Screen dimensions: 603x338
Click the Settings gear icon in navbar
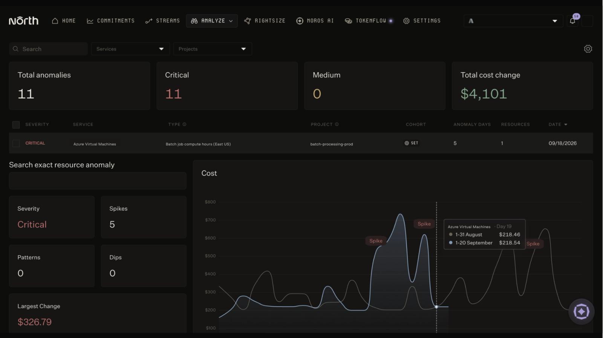click(x=406, y=21)
